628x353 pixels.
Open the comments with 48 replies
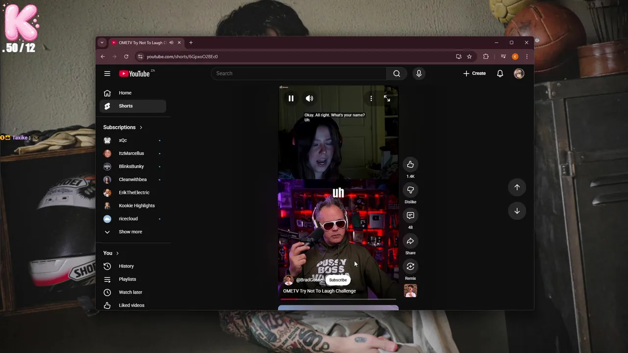[410, 216]
